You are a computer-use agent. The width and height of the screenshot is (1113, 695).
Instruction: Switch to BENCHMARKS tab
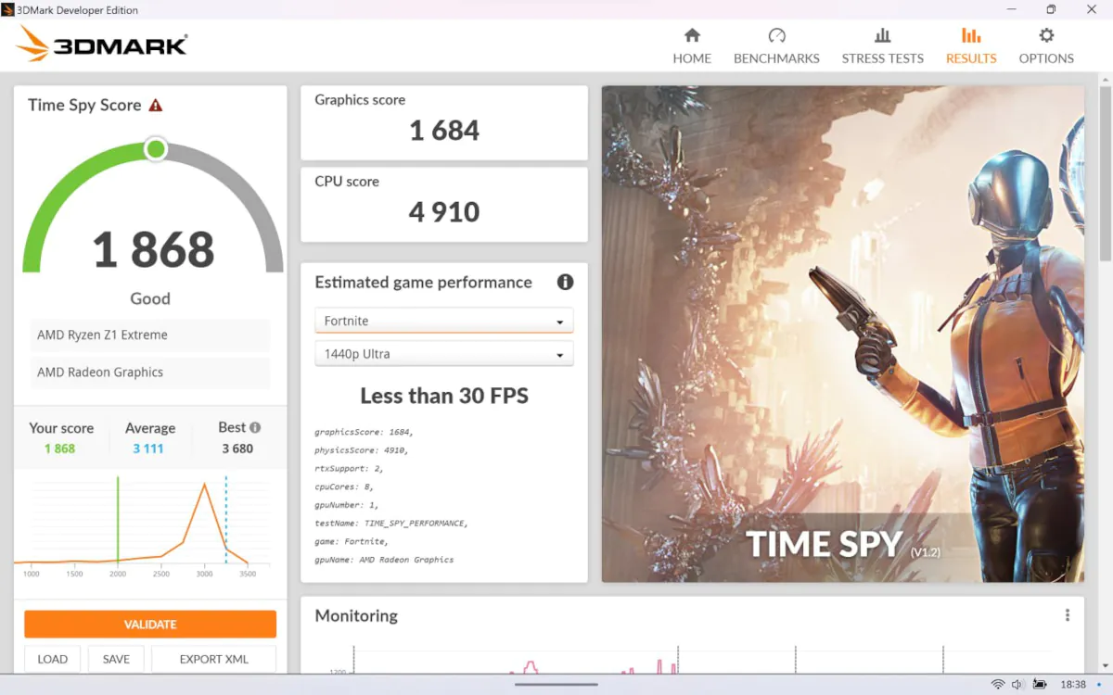pyautogui.click(x=776, y=46)
